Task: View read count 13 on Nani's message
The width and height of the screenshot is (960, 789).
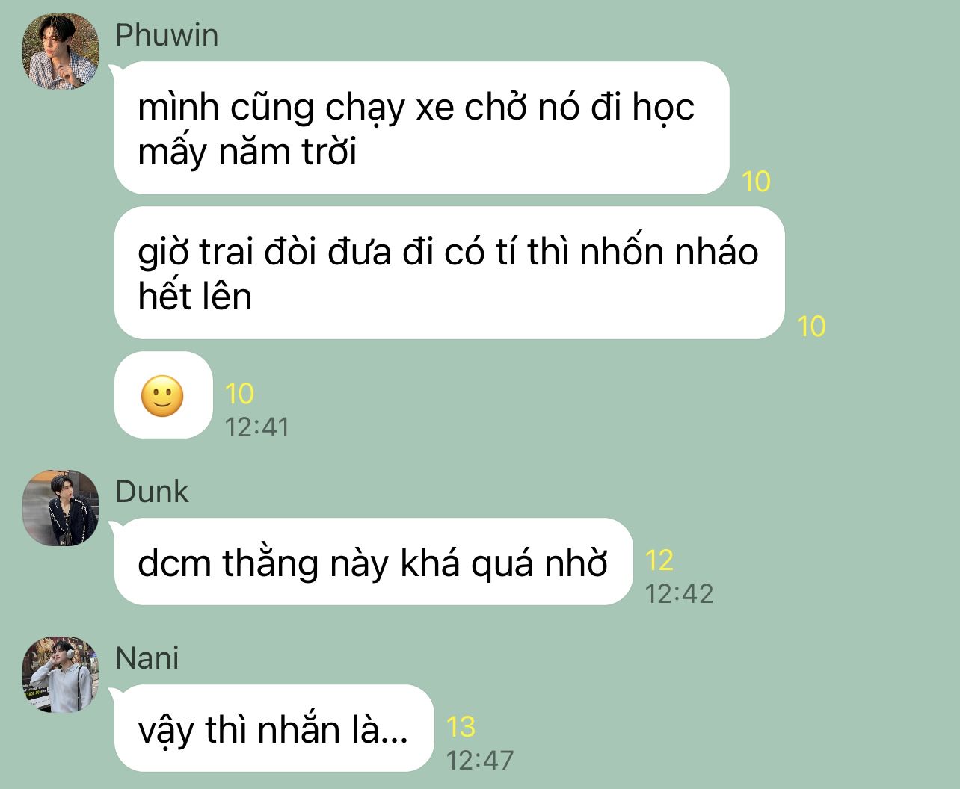Action: click(x=461, y=727)
